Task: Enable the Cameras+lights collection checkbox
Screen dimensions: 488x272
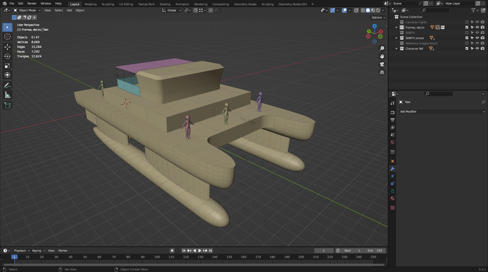Action: coord(467,22)
